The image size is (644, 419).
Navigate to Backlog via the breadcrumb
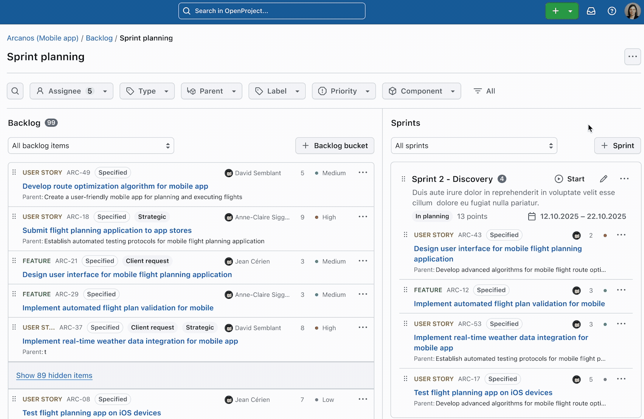(x=99, y=38)
